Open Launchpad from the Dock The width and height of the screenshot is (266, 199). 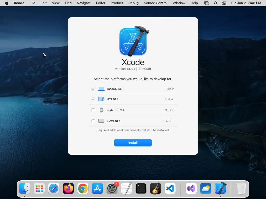(x=39, y=188)
